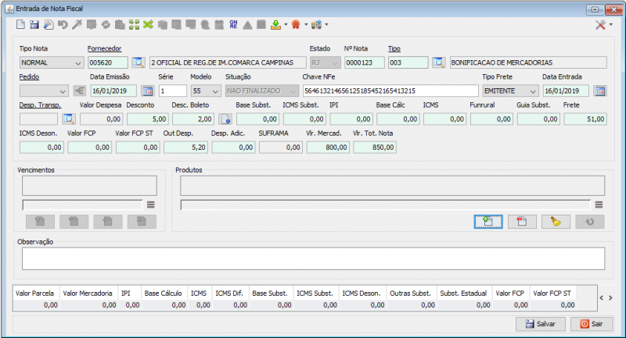Viewport: 626px width, 338px height.
Task: Click the Frete field showing 51,00
Action: [x=585, y=119]
